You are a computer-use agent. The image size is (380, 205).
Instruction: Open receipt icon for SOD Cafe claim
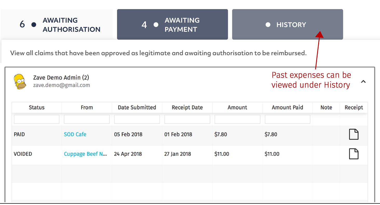(354, 134)
